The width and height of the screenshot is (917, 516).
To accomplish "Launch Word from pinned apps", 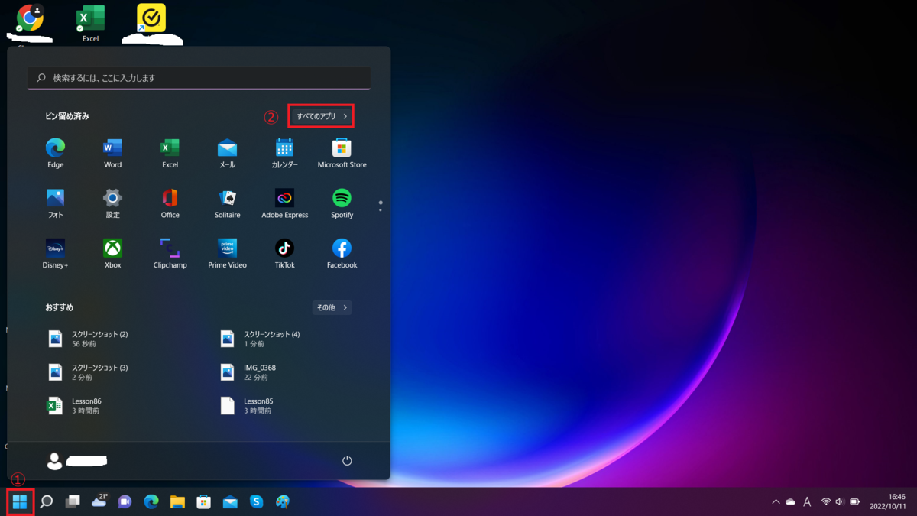I will [x=112, y=153].
